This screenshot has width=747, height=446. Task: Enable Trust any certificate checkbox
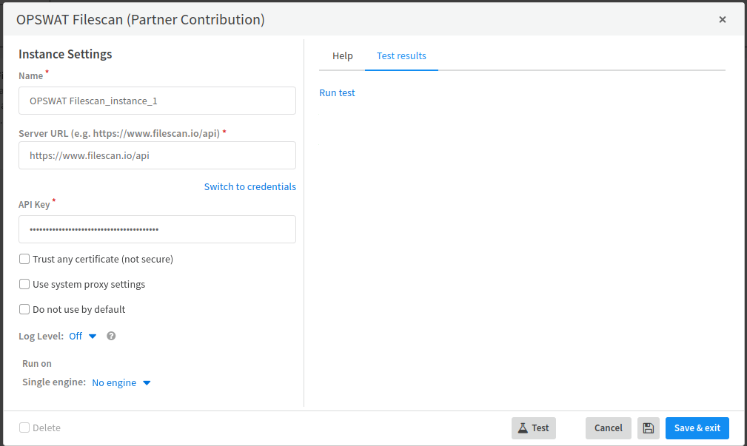(24, 259)
